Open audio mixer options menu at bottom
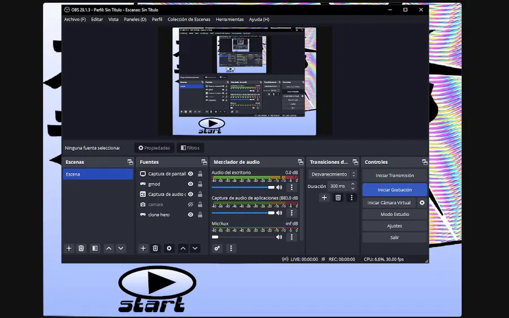 coord(231,249)
